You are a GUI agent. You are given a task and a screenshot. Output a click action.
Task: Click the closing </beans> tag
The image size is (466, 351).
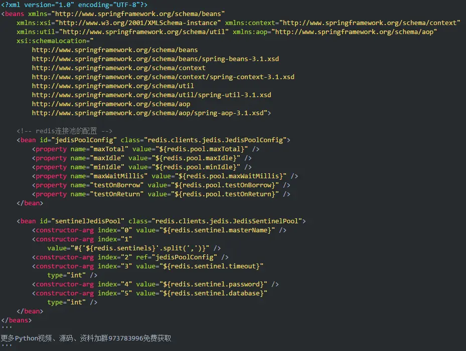(x=17, y=320)
